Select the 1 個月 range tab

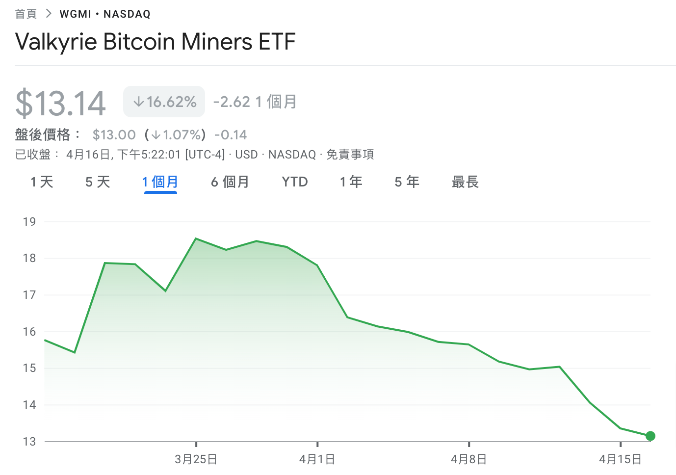click(160, 182)
